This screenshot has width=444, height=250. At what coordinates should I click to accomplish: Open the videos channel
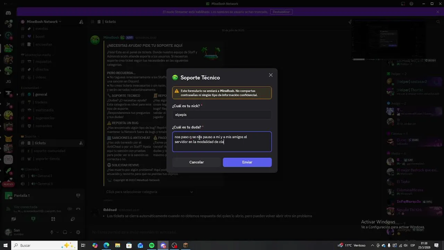click(x=52, y=77)
